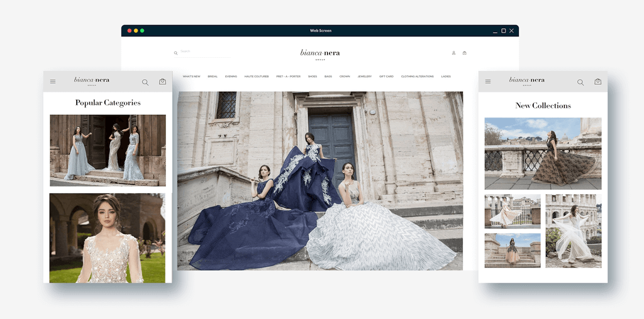Open the hamburger menu in Popular Categories mobile screen
This screenshot has height=319, width=644.
[x=53, y=82]
